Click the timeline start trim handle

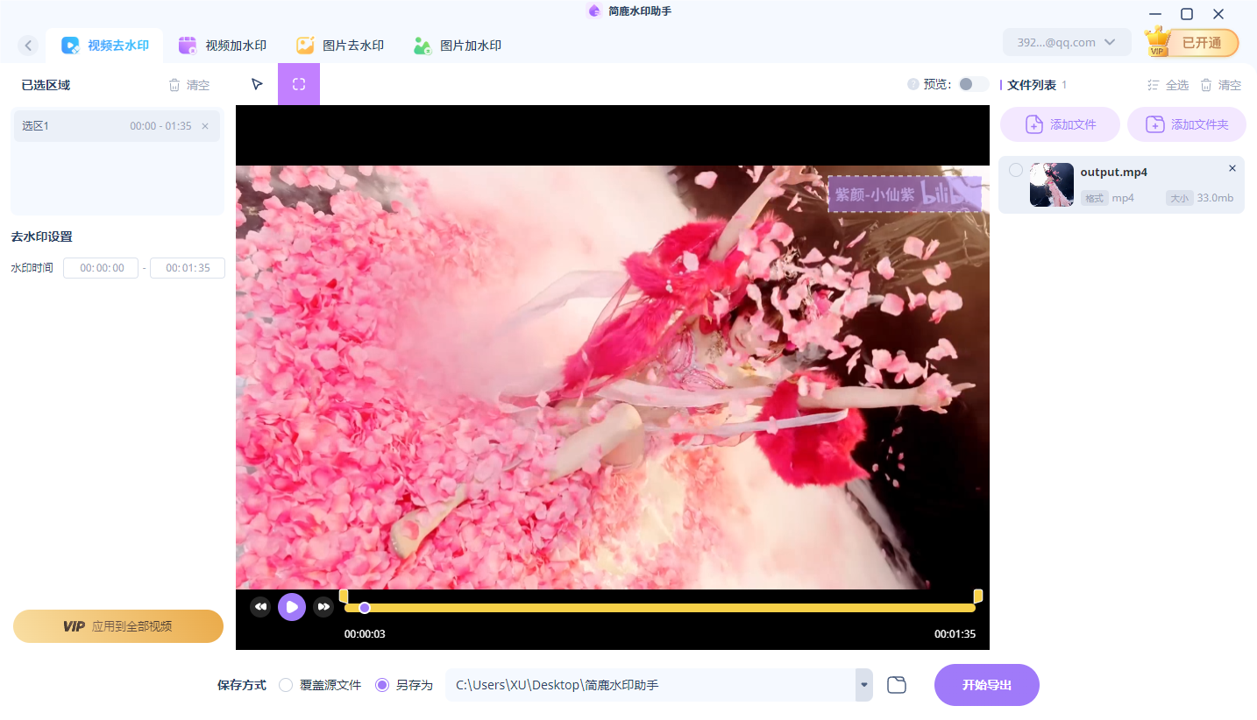pos(344,596)
